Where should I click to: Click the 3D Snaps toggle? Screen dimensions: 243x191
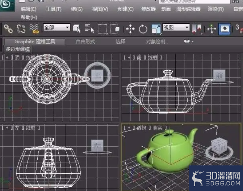click(x=239, y=29)
